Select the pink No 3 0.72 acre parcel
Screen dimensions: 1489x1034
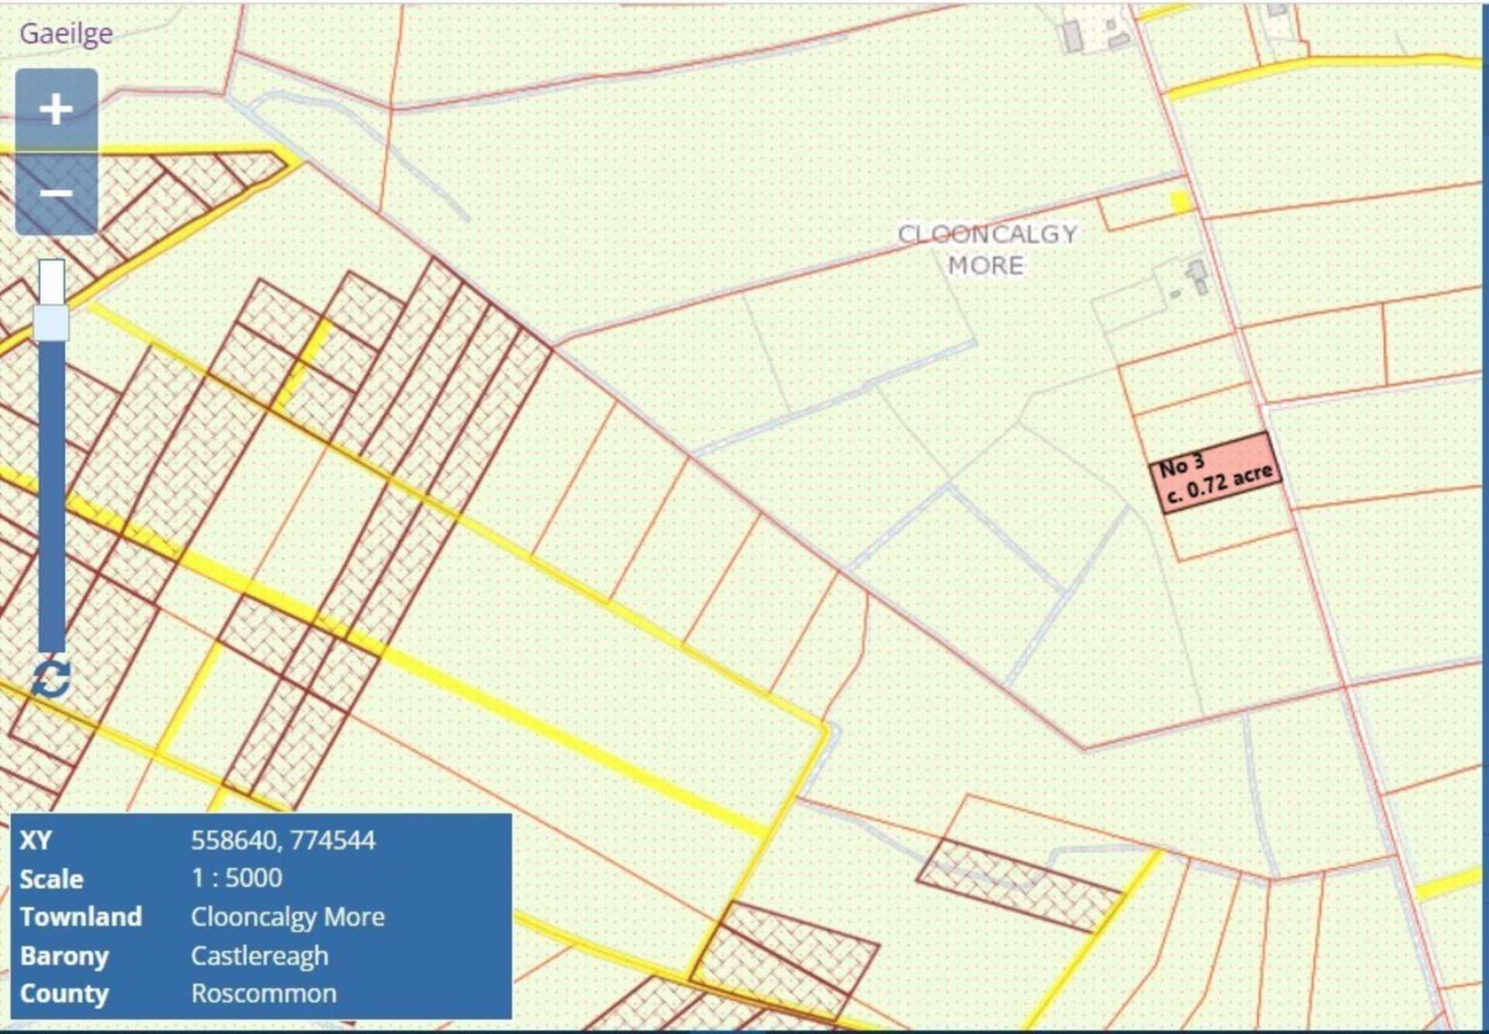[x=1215, y=473]
